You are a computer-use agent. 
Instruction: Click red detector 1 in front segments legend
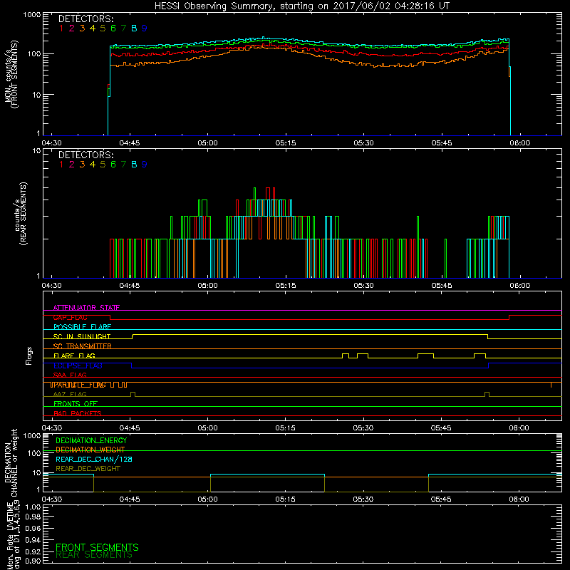coord(61,28)
